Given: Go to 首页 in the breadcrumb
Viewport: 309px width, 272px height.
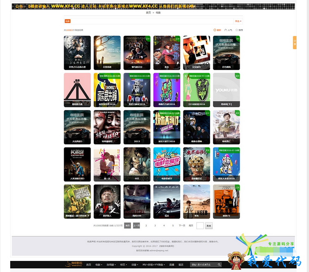Looking at the screenshot, I should 148,12.
